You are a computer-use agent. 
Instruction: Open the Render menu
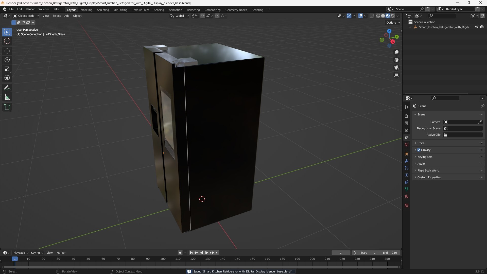click(x=30, y=9)
